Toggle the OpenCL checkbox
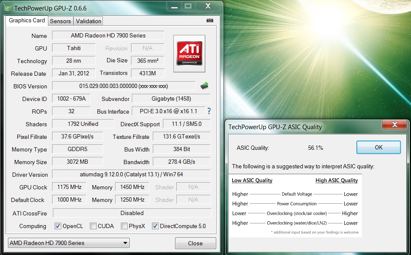The image size is (411, 255). (x=58, y=226)
